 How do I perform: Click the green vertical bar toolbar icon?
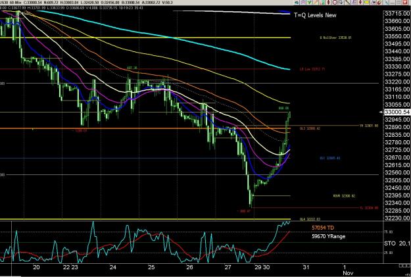pos(322,3)
